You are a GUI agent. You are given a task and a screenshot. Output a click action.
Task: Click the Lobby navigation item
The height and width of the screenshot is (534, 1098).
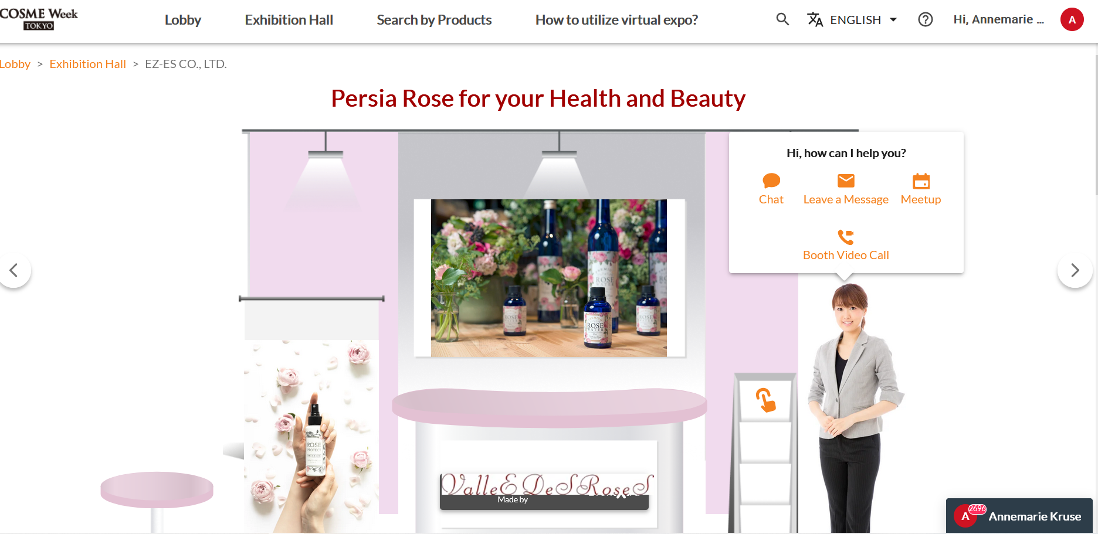click(x=182, y=20)
